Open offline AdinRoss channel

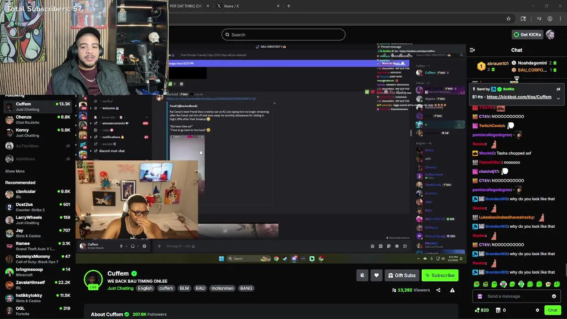click(x=38, y=159)
